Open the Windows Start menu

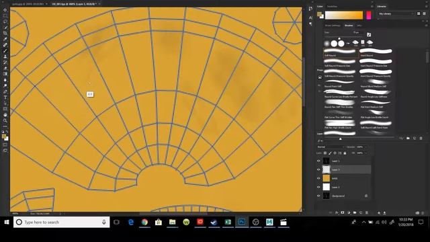click(7, 223)
